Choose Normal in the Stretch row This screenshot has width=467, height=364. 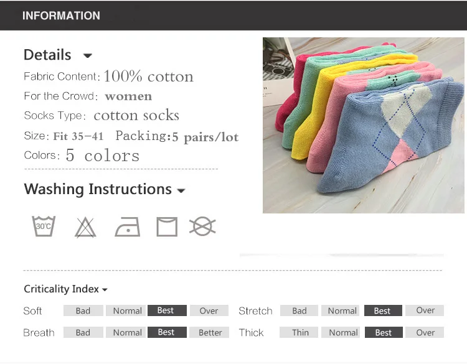[341, 310]
